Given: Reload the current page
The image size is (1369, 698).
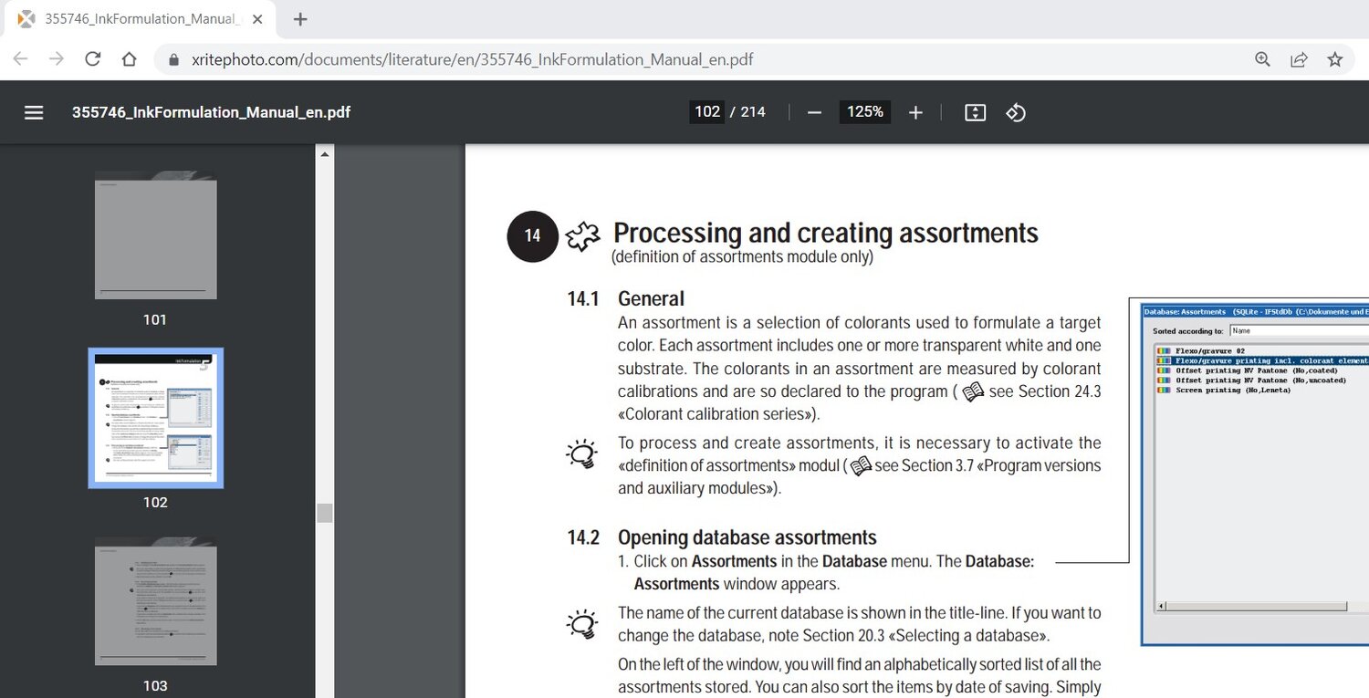Looking at the screenshot, I should [92, 59].
